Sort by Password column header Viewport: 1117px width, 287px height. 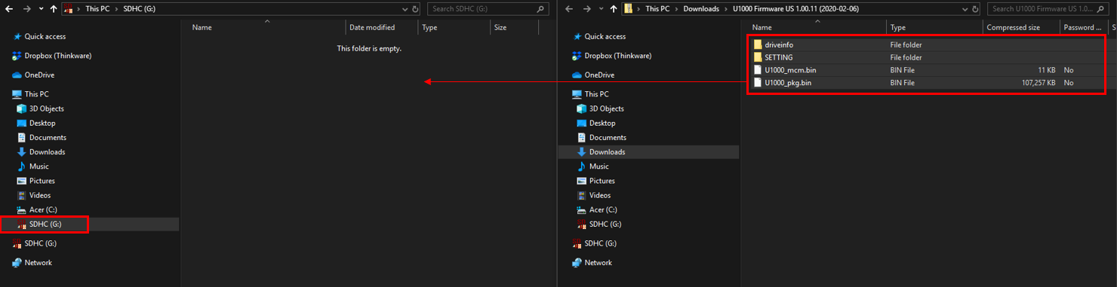[1082, 27]
